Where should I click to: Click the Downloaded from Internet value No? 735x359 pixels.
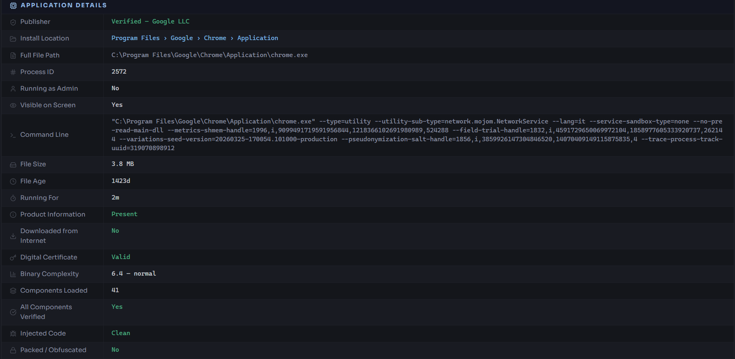pyautogui.click(x=115, y=231)
